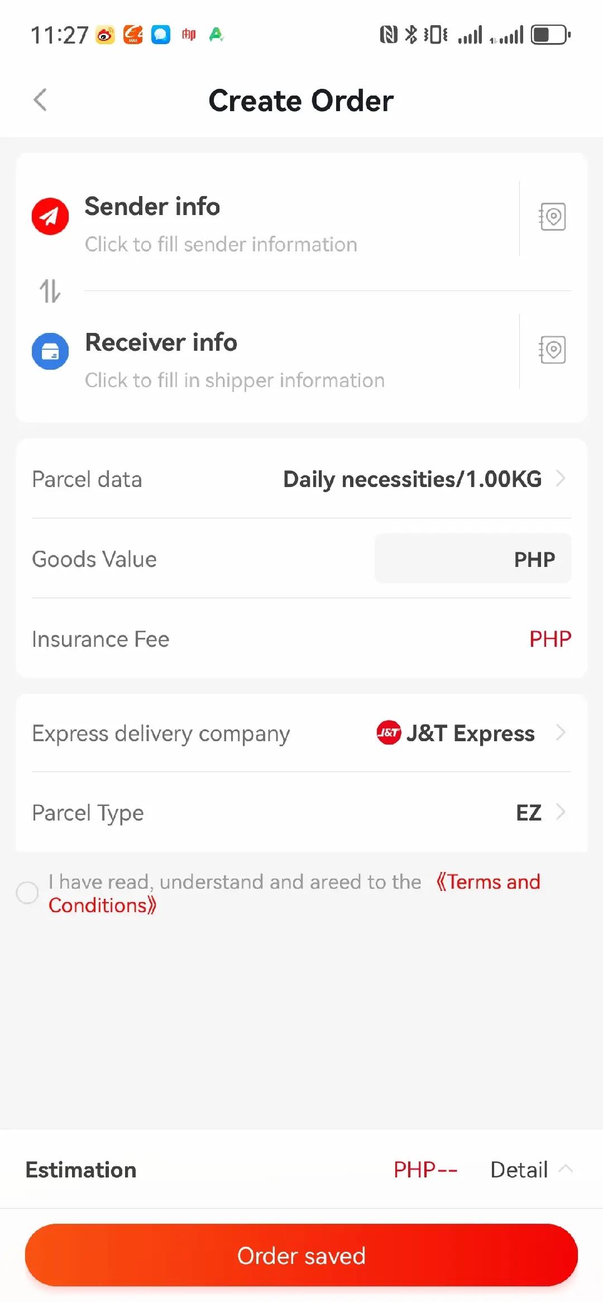Open receiver address book icon
Screen dimensions: 603x1302
pyautogui.click(x=552, y=350)
